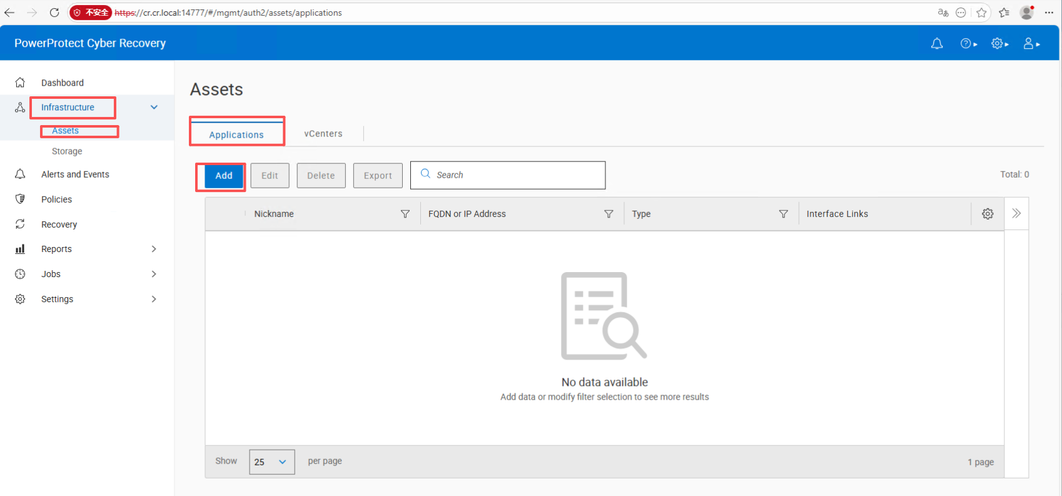The image size is (1062, 496).
Task: Expand the Jobs submenu chevron
Action: pyautogui.click(x=154, y=274)
